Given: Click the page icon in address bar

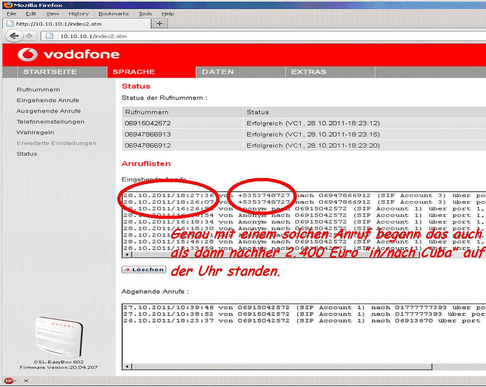Looking at the screenshot, I should click(x=50, y=36).
